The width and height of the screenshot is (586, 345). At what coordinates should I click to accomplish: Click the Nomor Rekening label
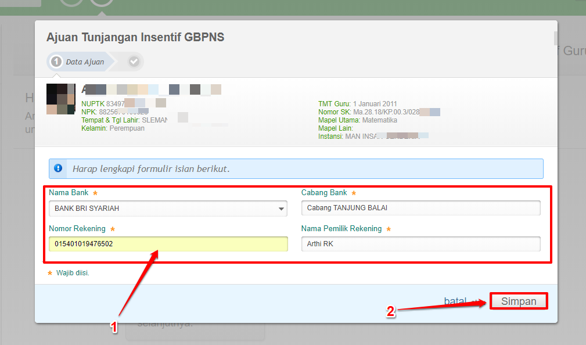click(x=77, y=229)
